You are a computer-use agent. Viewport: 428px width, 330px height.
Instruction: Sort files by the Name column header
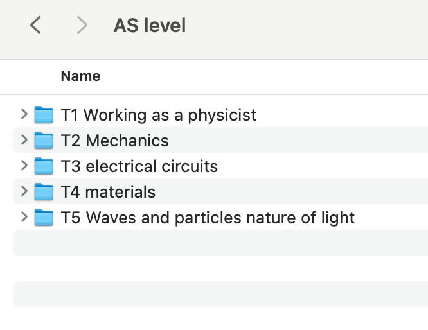tap(80, 76)
